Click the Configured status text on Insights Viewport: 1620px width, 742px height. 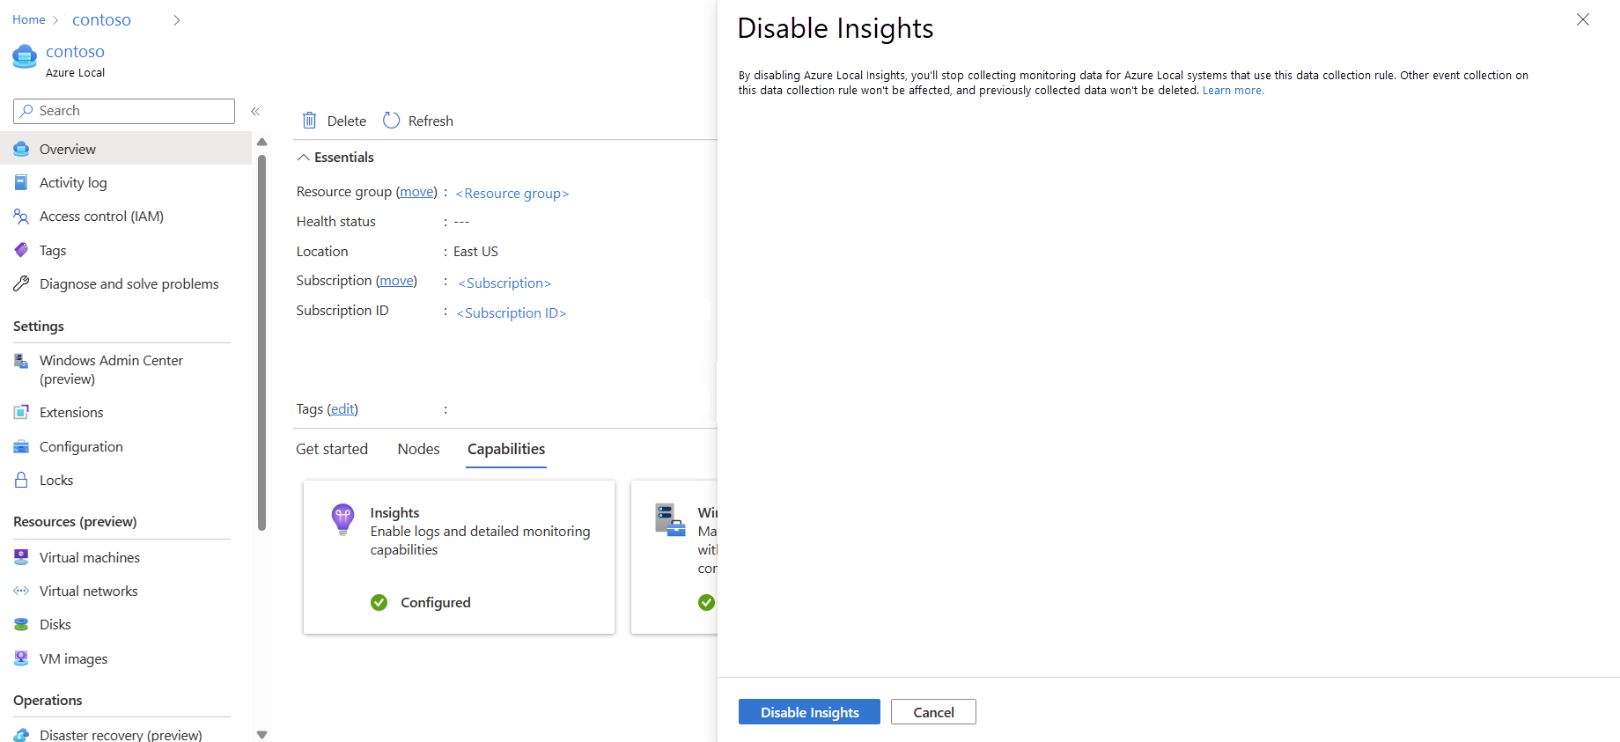click(x=436, y=602)
